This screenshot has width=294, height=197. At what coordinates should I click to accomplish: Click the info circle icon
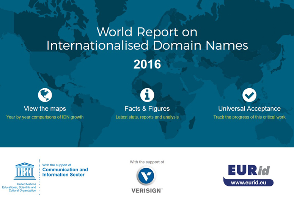(x=147, y=95)
